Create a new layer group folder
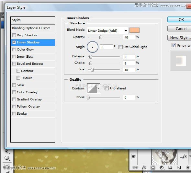Screen dimensions: 191x173 (x=170, y=167)
